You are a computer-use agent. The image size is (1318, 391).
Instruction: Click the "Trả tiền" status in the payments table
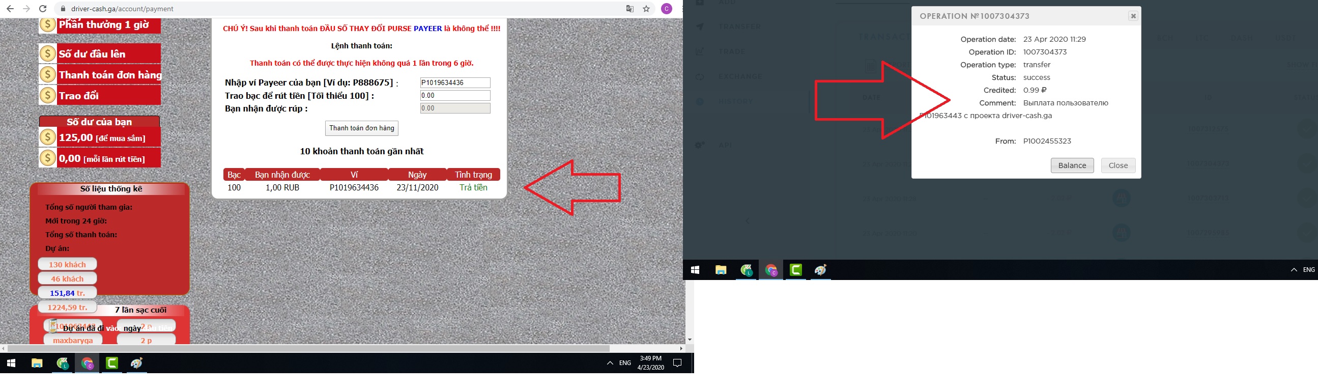(x=473, y=188)
